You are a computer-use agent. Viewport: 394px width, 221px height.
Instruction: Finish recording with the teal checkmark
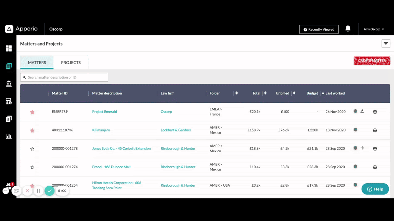point(49,191)
